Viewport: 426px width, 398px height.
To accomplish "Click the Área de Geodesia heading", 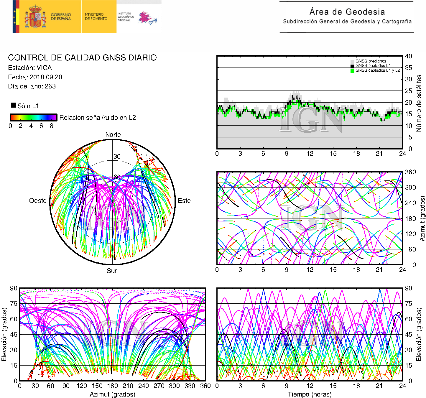I will pyautogui.click(x=347, y=12).
